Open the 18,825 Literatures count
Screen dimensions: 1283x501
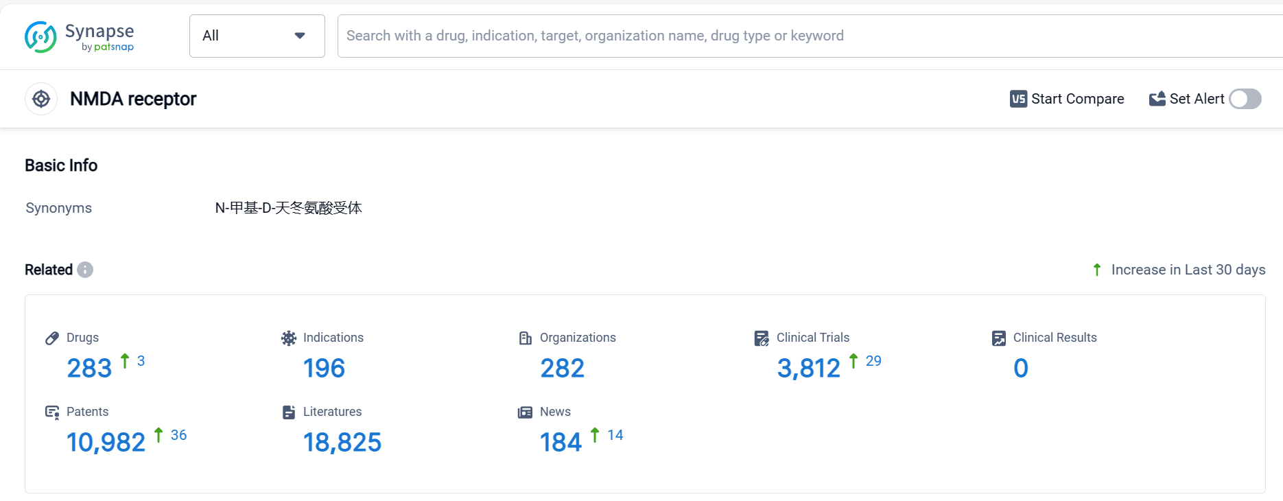tap(342, 443)
